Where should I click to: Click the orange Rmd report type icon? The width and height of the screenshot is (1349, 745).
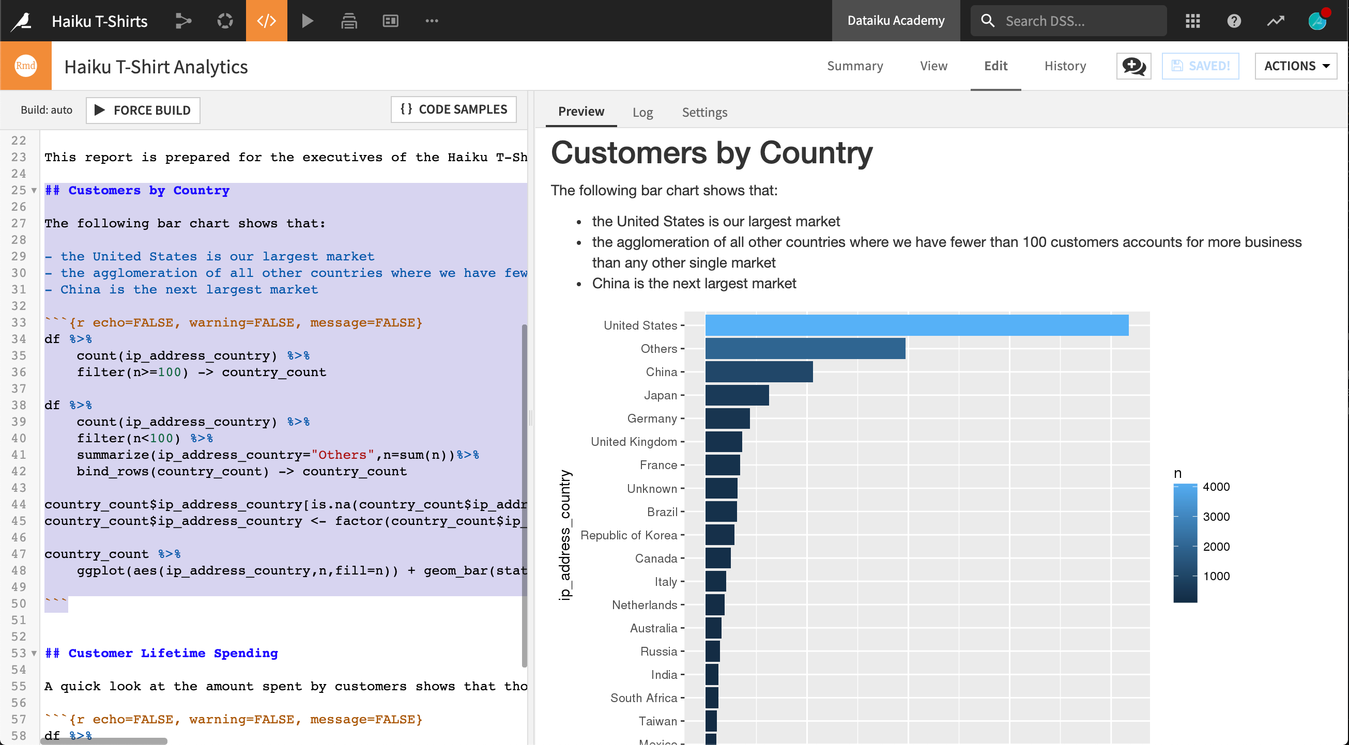click(26, 66)
